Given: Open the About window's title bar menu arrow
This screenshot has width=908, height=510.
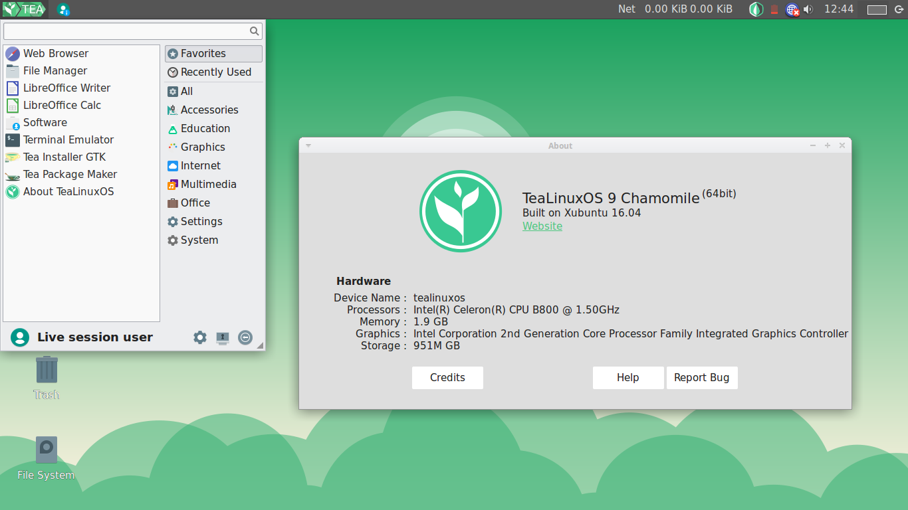Looking at the screenshot, I should click(x=308, y=145).
